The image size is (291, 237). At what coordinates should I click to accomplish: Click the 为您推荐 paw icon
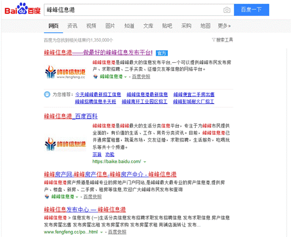point(47,94)
